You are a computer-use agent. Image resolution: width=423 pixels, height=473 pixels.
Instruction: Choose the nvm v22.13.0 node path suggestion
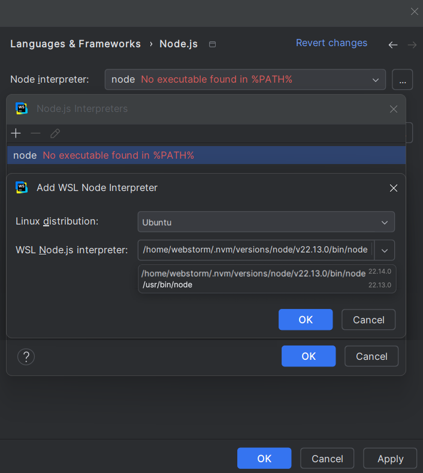tap(253, 274)
